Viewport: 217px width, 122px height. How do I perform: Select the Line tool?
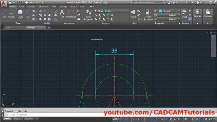4,14
